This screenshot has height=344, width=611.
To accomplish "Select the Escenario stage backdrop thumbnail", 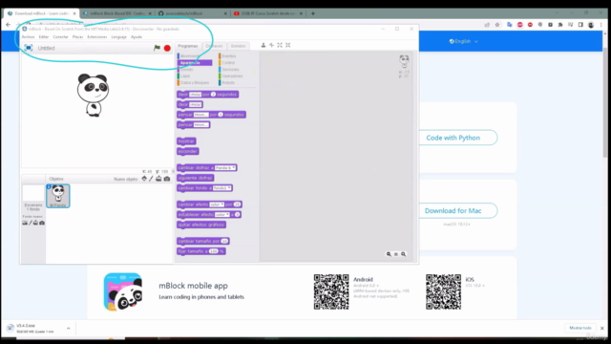I will tap(33, 193).
